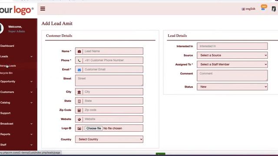Click the No file chosen text
Screen dimensions: 278x156
pyautogui.click(x=113, y=128)
